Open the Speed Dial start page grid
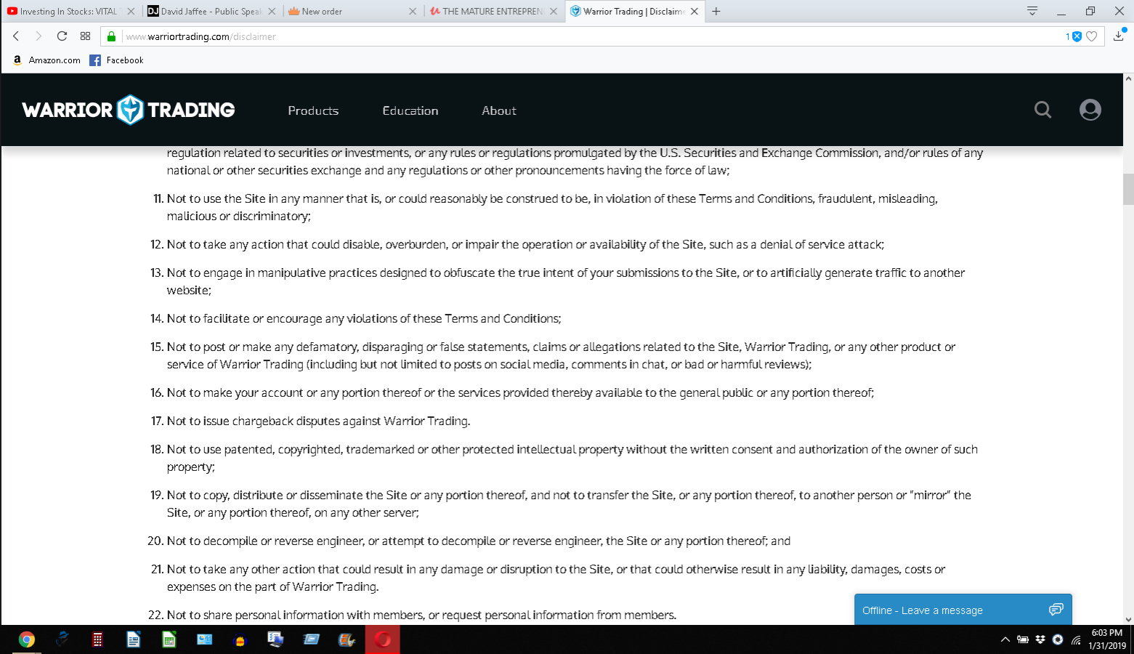The width and height of the screenshot is (1134, 654). pyautogui.click(x=85, y=36)
